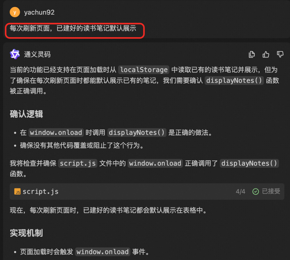Click the 通义灵码 assistant name

pyautogui.click(x=37, y=55)
